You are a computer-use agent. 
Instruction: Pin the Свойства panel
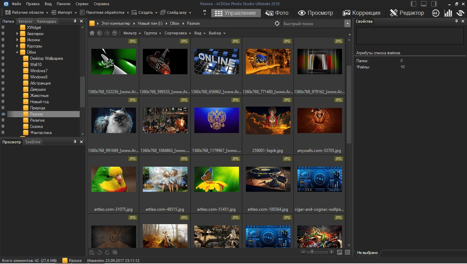tap(457, 21)
